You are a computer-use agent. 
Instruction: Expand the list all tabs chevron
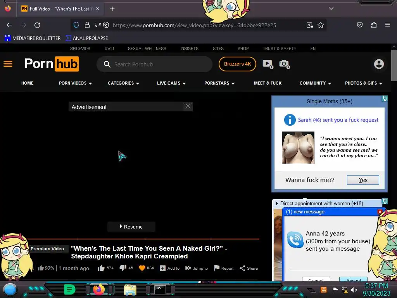(x=331, y=9)
